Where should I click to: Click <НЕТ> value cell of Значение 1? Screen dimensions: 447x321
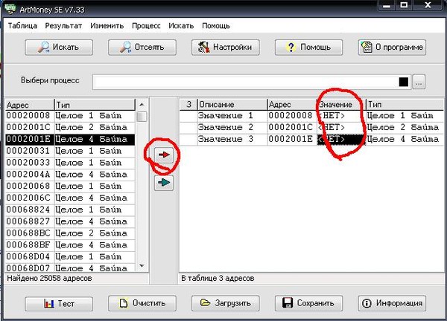(341, 116)
